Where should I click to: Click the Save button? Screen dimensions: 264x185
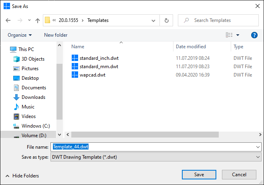[x=199, y=175]
